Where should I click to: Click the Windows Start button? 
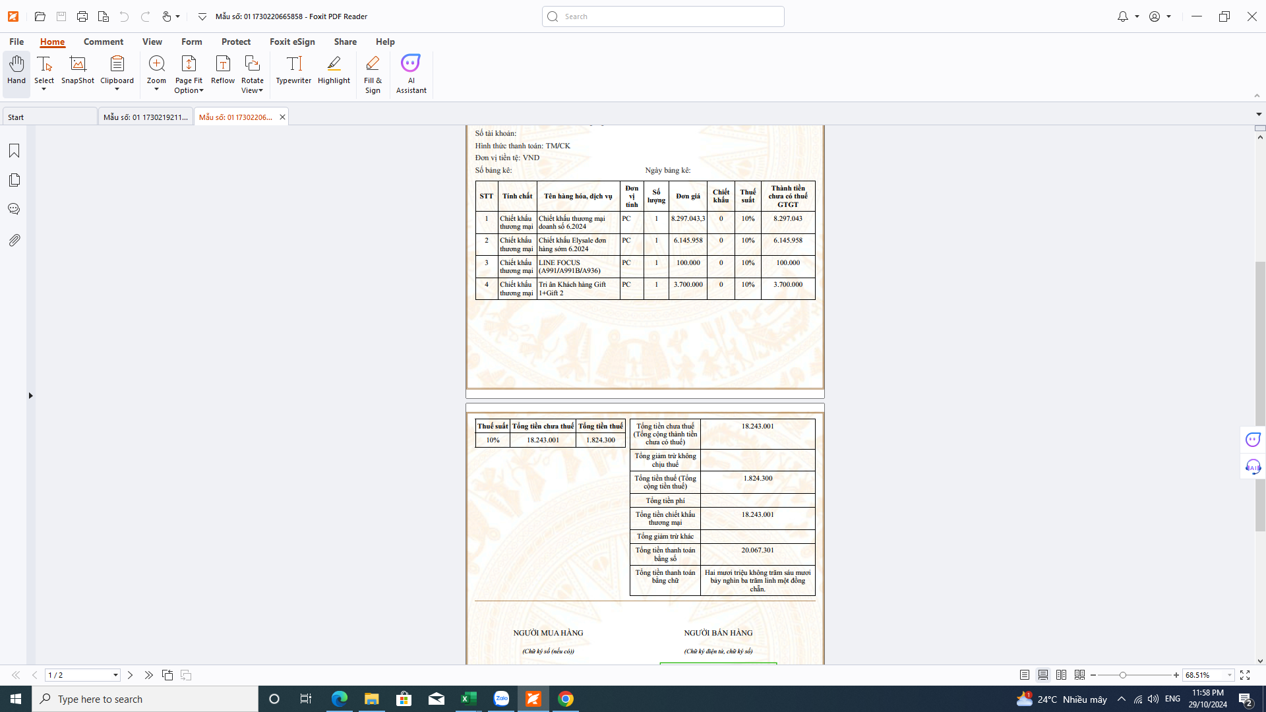tap(16, 699)
